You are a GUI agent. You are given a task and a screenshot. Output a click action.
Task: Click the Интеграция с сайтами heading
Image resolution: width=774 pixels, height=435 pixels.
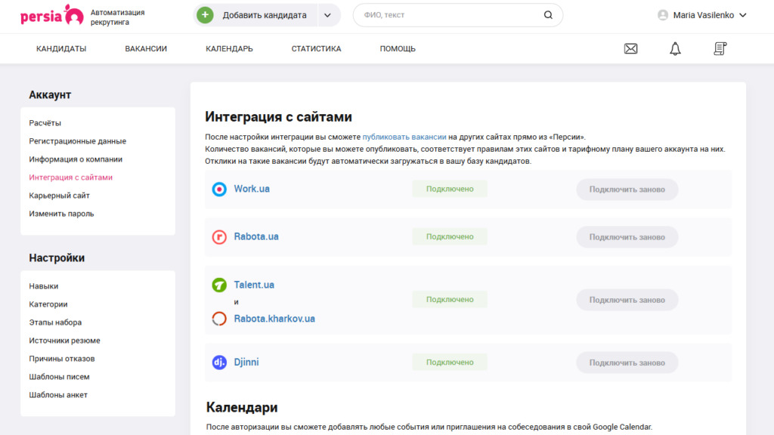tap(278, 117)
